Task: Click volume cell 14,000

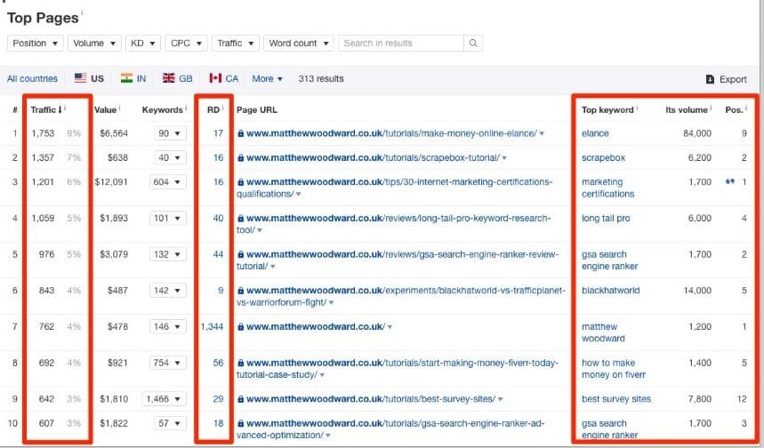Action: 697,291
